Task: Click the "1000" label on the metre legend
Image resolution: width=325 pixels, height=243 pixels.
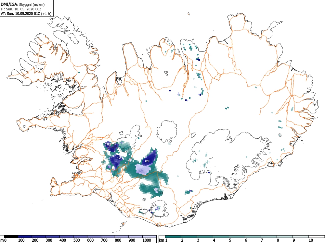Action: pos(147,240)
